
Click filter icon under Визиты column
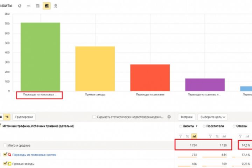(x=181, y=136)
